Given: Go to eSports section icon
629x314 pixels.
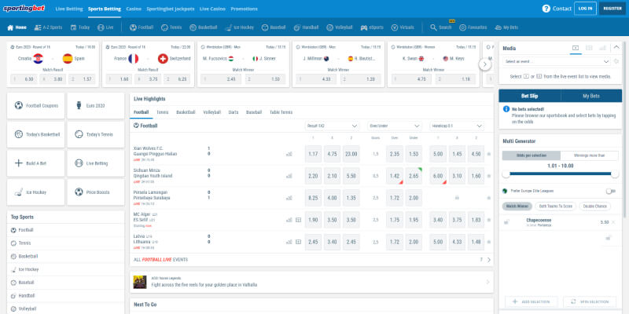Looking at the screenshot, I should (x=364, y=27).
